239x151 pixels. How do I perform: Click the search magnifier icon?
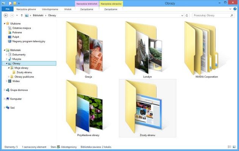[232, 16]
